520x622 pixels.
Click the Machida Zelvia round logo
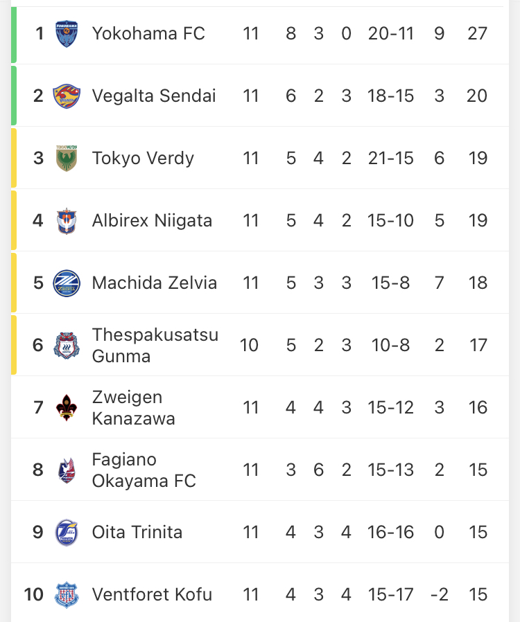pos(67,283)
